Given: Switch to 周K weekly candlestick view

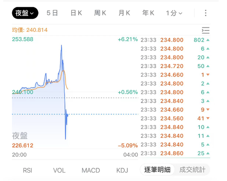Looking at the screenshot, I should pyautogui.click(x=100, y=13).
